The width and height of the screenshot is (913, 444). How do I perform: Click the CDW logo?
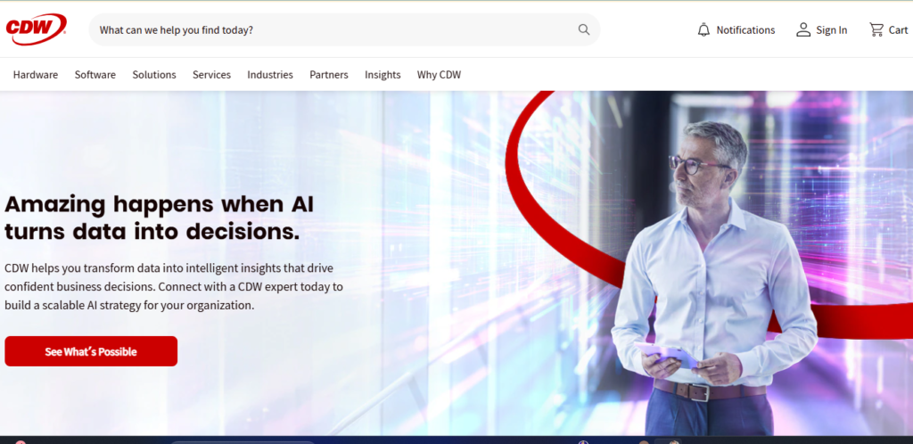pos(36,29)
